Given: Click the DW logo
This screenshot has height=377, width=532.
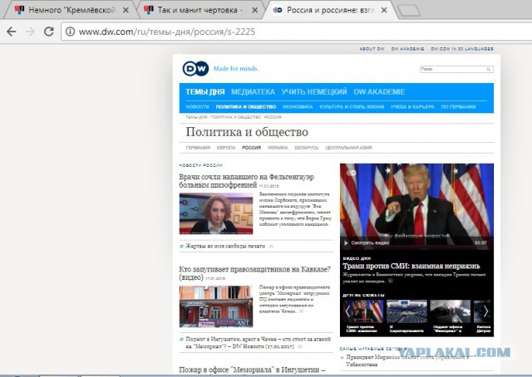Looking at the screenshot, I should point(195,69).
